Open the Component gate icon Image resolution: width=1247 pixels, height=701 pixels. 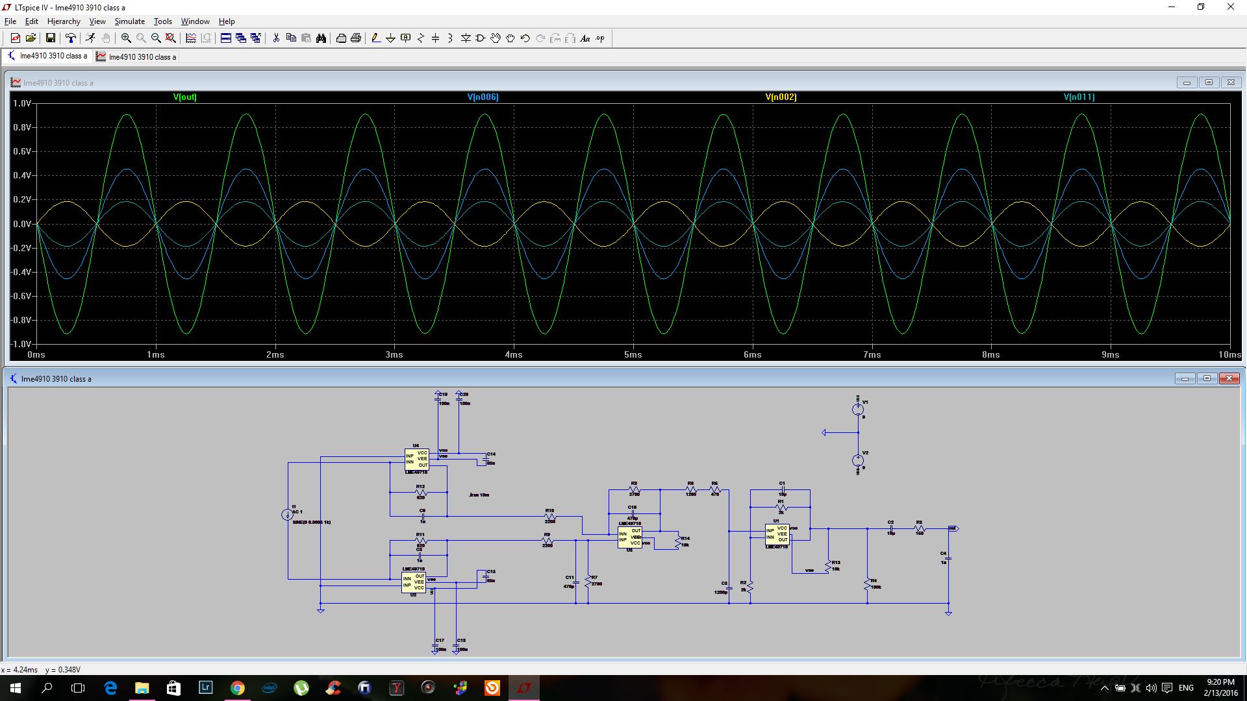point(481,38)
